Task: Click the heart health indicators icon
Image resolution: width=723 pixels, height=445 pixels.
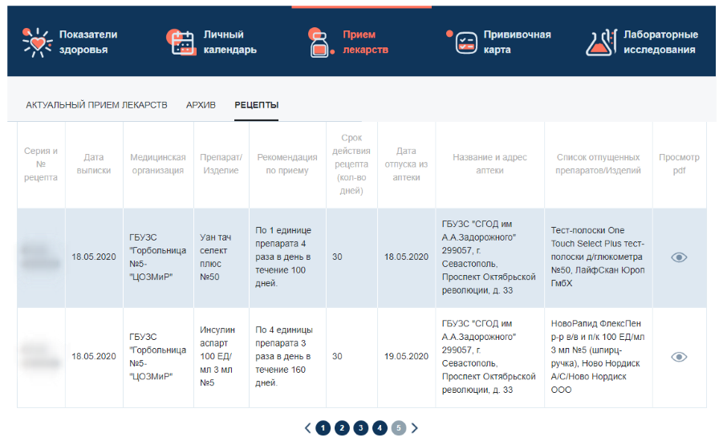Action: [37, 42]
